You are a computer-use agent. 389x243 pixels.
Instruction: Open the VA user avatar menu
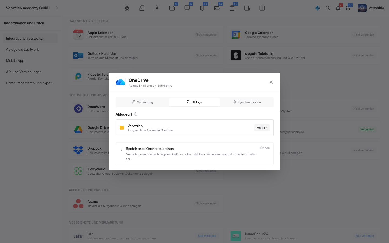(x=362, y=8)
